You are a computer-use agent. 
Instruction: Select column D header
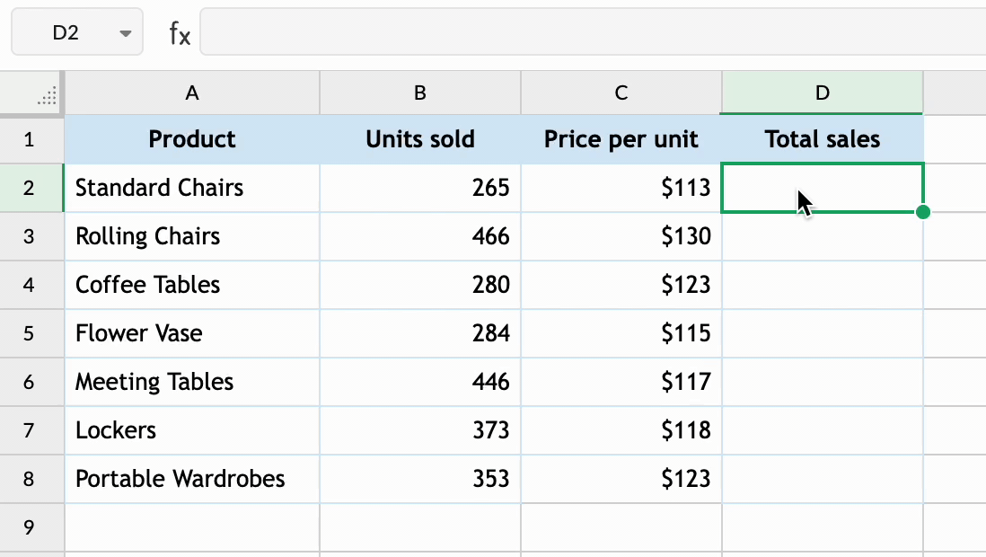822,93
